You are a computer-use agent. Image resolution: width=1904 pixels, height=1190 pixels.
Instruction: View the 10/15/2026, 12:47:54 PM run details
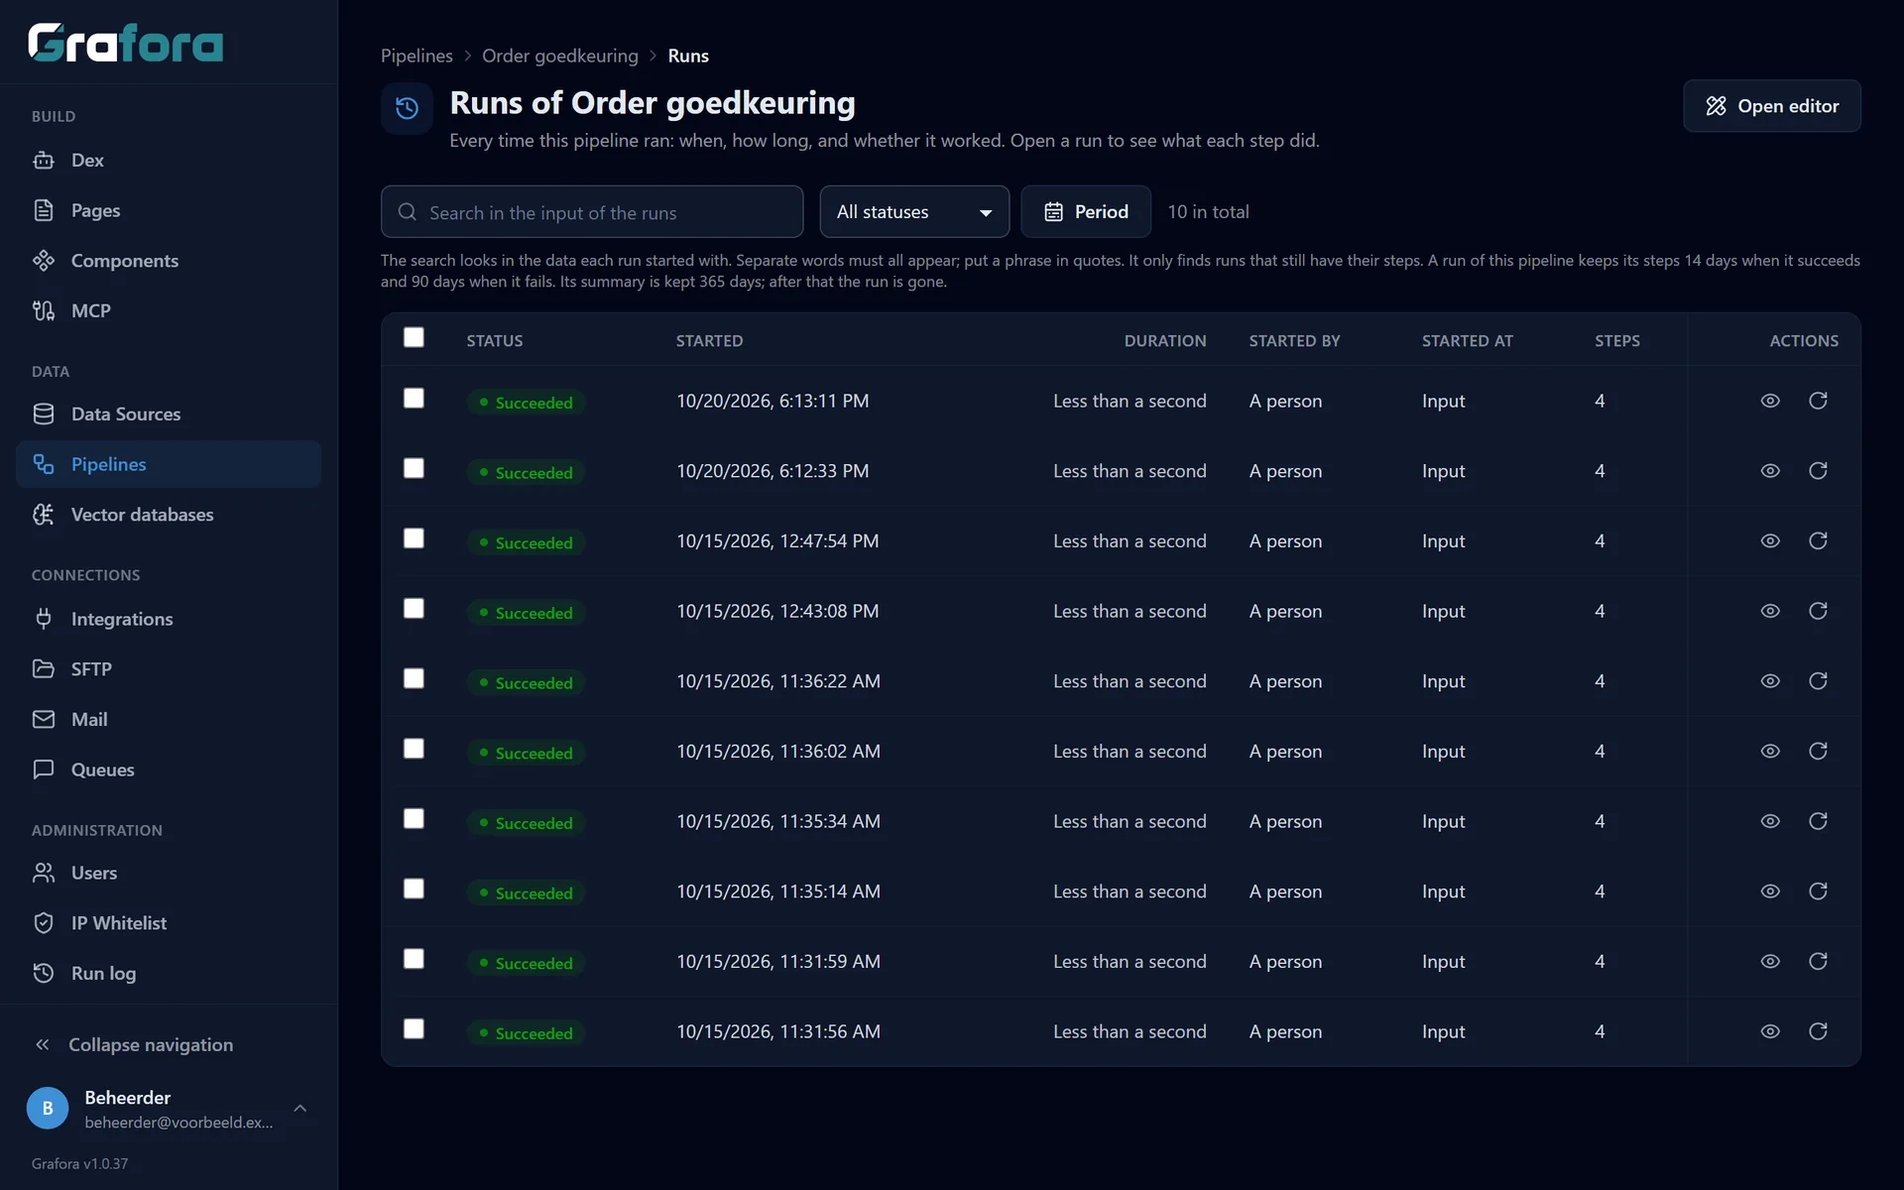1770,540
